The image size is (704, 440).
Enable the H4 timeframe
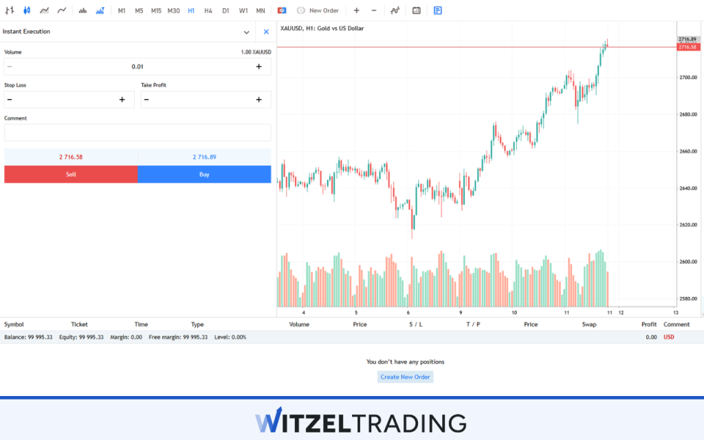[x=208, y=10]
